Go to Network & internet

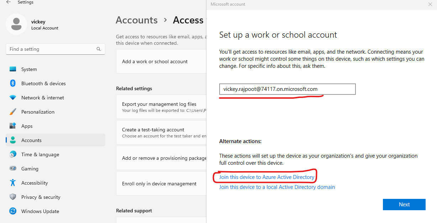pyautogui.click(x=56, y=98)
